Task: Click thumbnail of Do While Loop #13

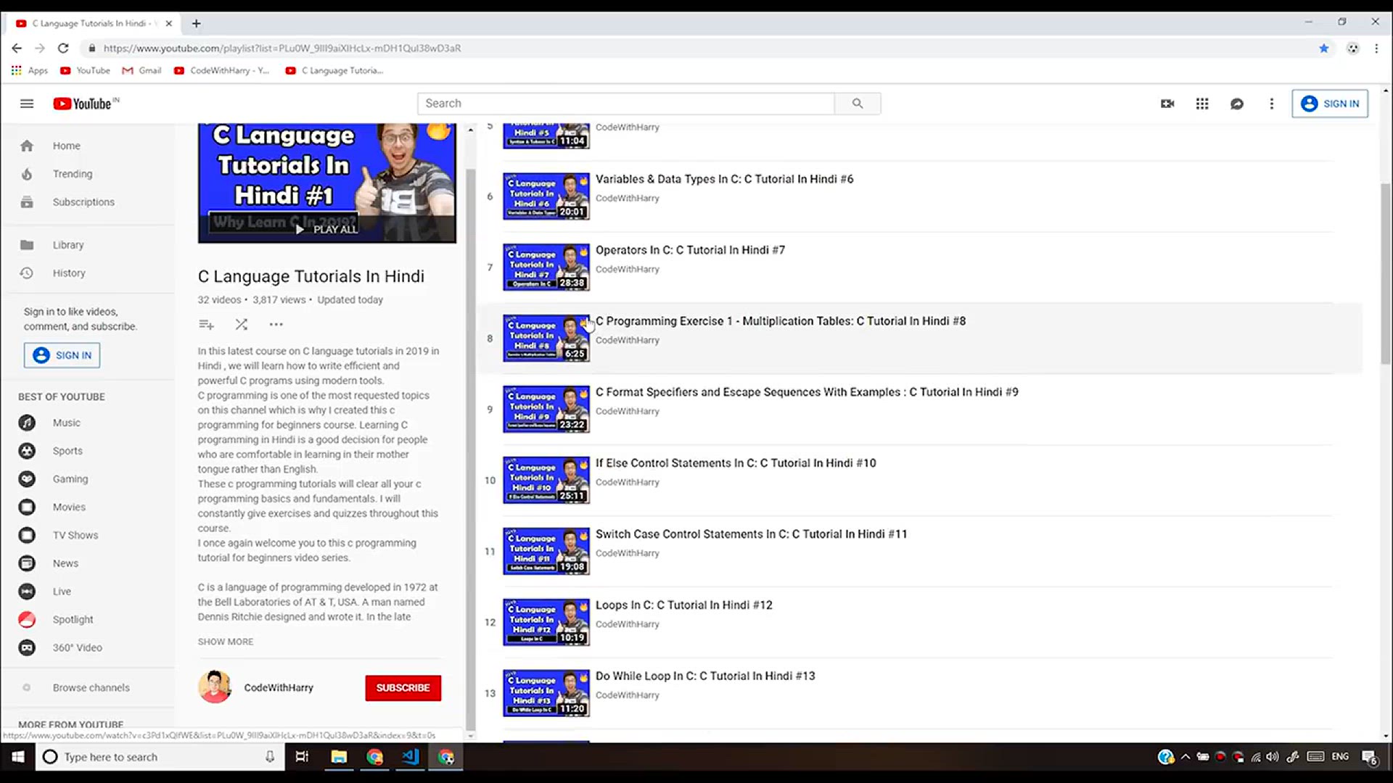Action: (x=546, y=693)
